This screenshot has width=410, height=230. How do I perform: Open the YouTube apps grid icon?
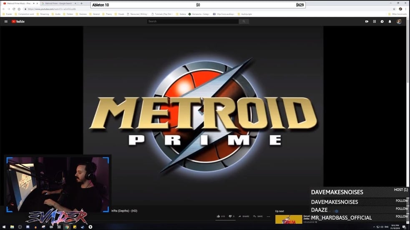point(375,21)
